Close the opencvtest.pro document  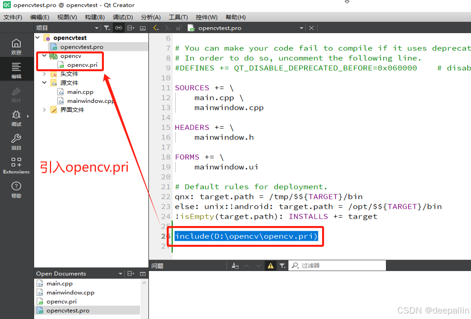[x=312, y=28]
